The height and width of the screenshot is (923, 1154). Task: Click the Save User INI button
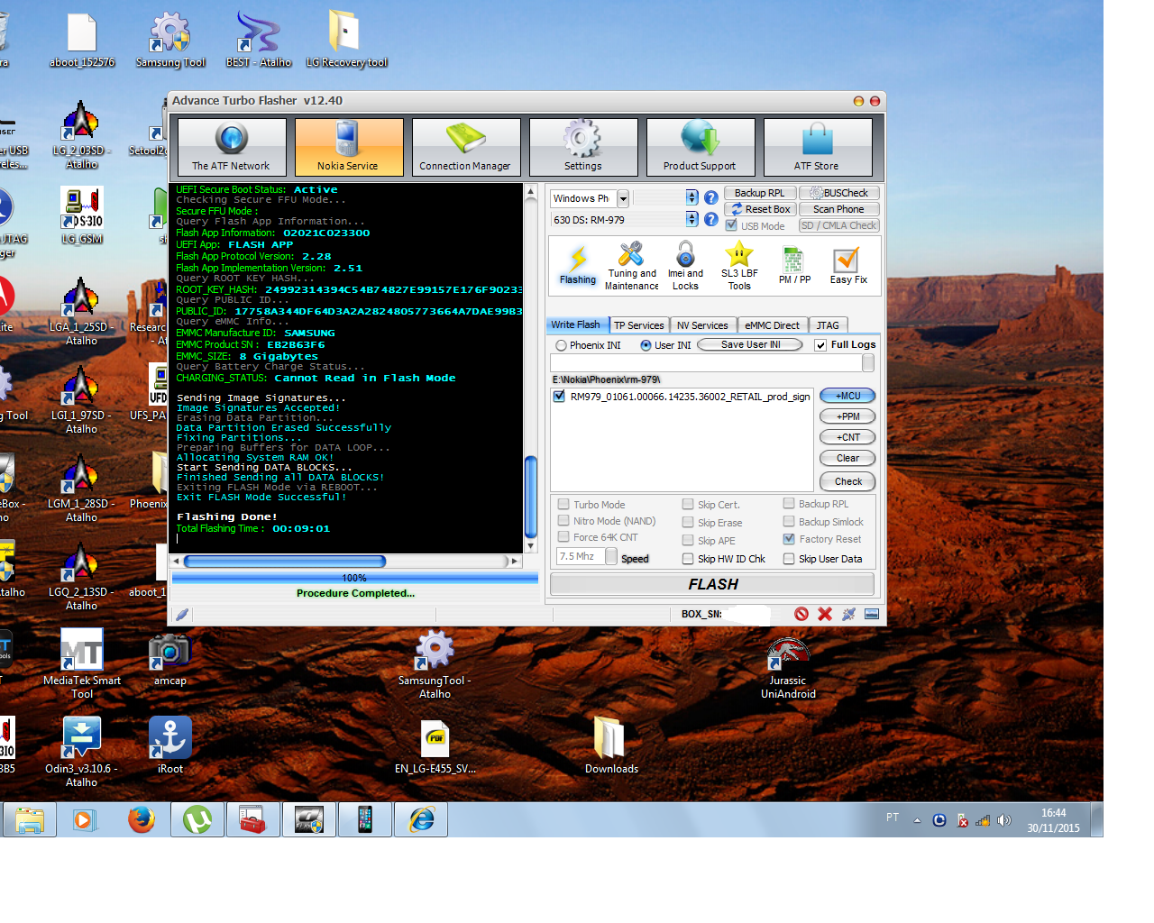(x=750, y=344)
